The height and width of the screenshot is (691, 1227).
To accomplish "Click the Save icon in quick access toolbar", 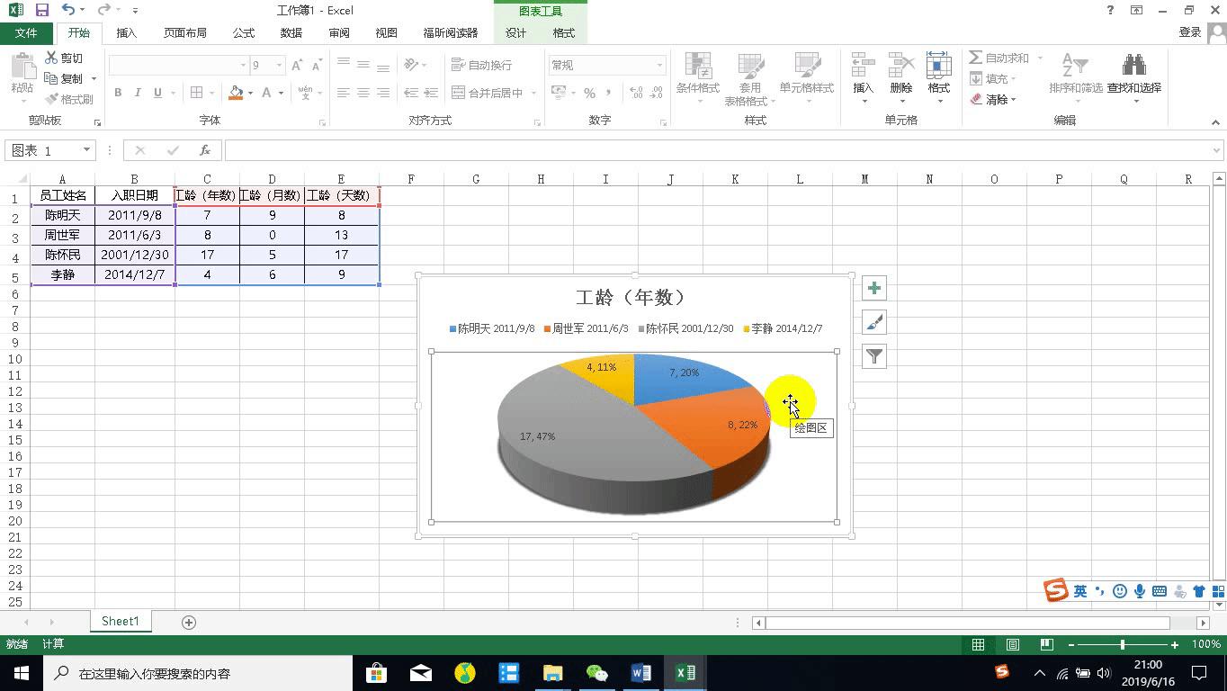I will click(41, 10).
